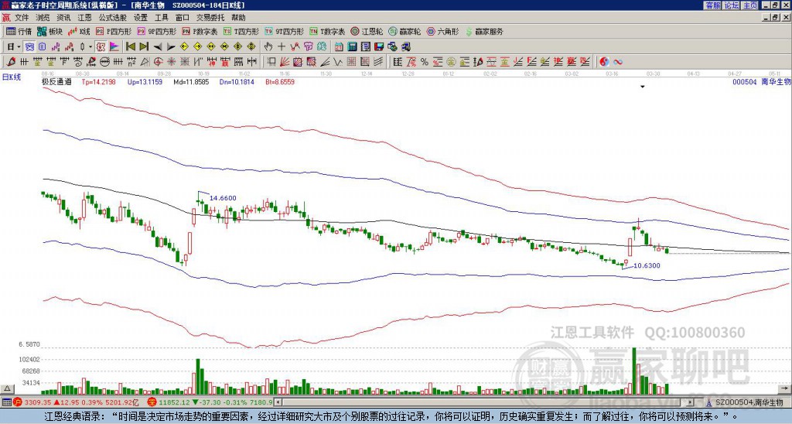Open the 设置 menu
This screenshot has height=424, width=792.
141,18
